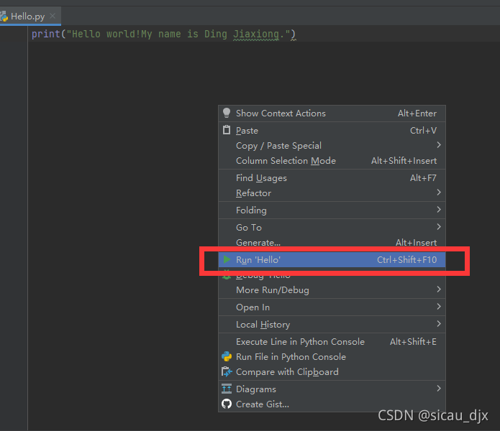
Task: Click the green play icon for Run 'Hello'
Action: [227, 259]
